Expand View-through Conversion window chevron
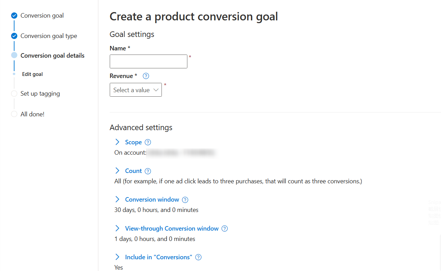 tap(117, 229)
